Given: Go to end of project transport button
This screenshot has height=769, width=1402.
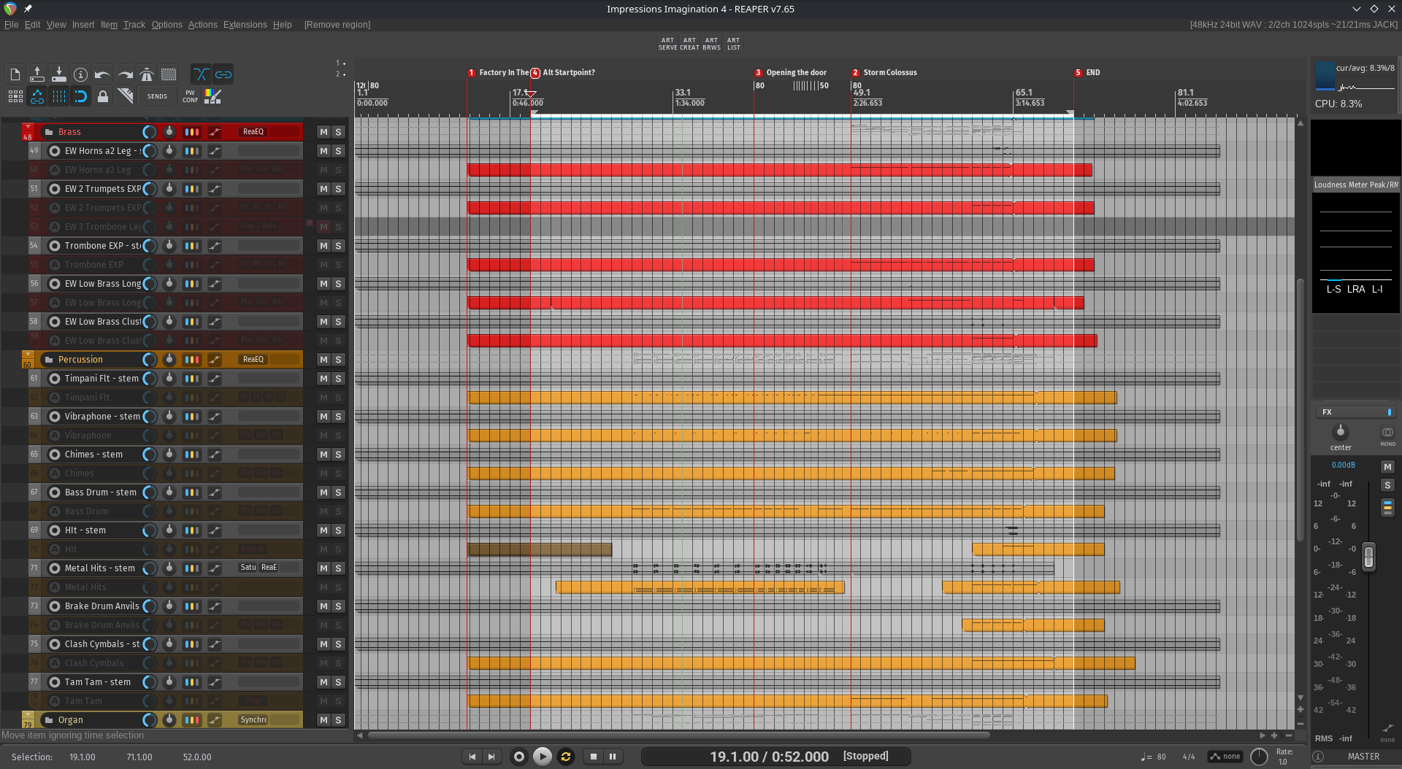Looking at the screenshot, I should click(x=491, y=757).
